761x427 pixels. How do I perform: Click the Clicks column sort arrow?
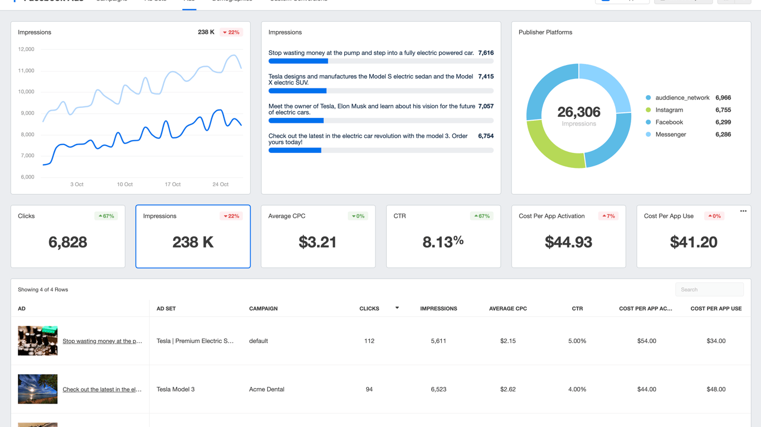(397, 308)
